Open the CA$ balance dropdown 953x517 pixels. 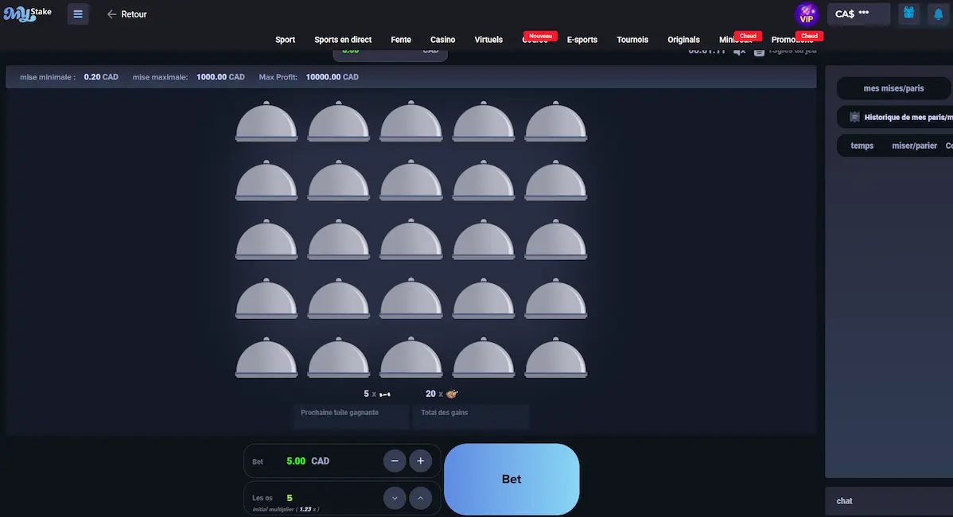858,14
